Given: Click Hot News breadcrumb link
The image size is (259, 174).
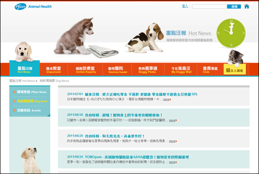Looking at the screenshot, I should click(22, 81).
